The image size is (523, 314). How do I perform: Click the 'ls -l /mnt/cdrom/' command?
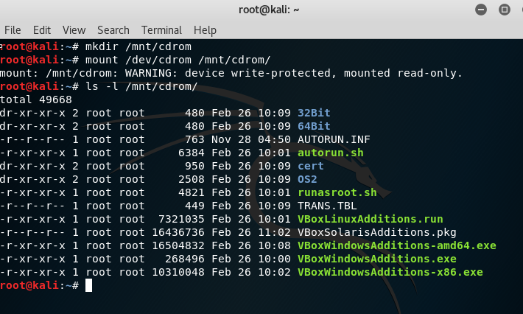(141, 86)
